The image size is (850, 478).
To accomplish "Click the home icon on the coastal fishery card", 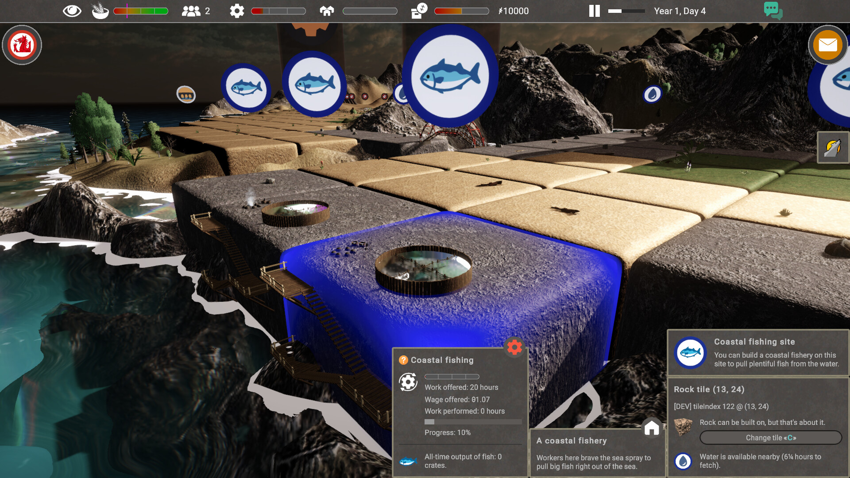I will [x=651, y=428].
